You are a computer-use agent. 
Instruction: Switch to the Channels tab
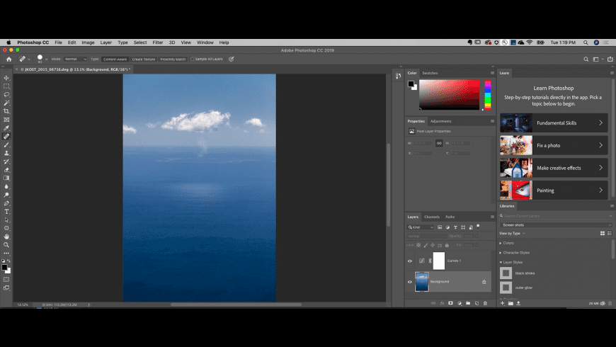(432, 217)
